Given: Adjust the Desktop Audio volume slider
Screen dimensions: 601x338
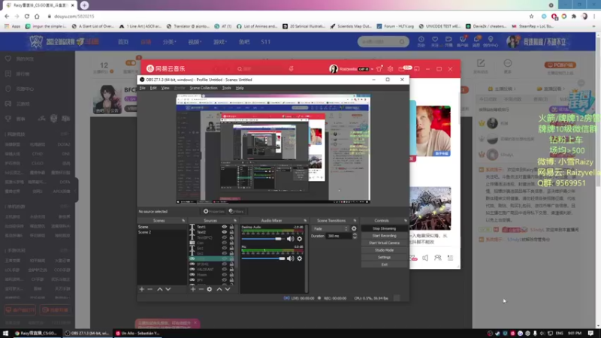Looking at the screenshot, I should tap(262, 239).
